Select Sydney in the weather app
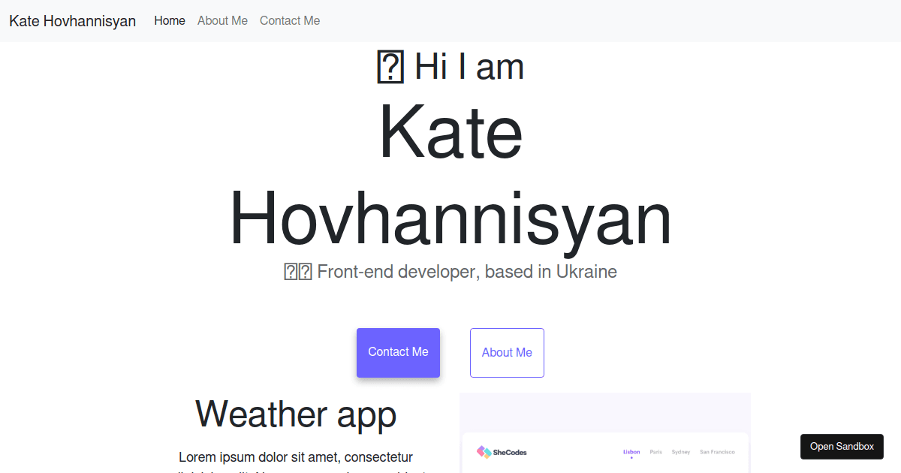901x473 pixels. click(x=680, y=452)
